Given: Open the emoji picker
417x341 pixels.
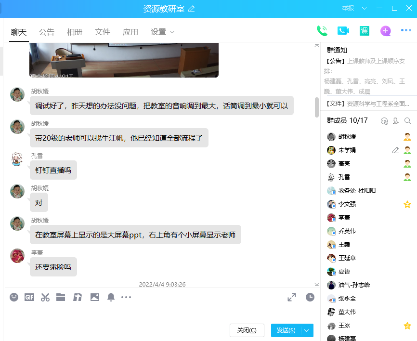Looking at the screenshot, I should click(14, 297).
